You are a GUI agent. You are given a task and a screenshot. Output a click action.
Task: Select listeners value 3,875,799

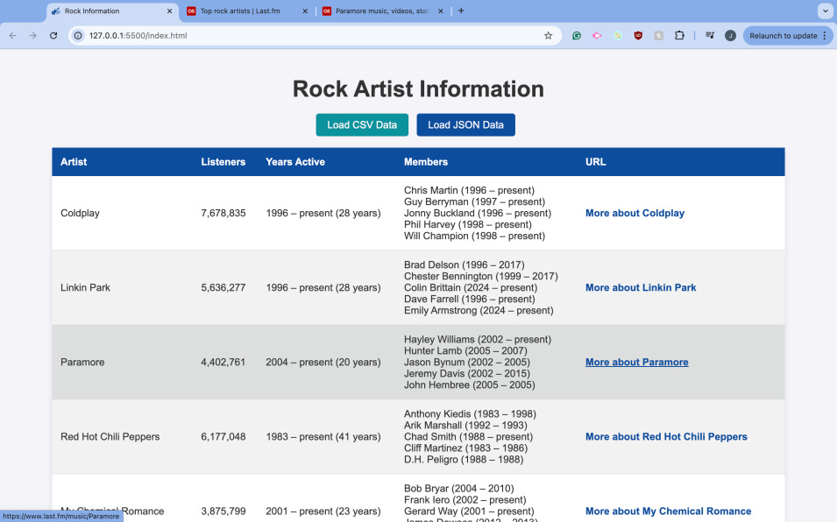(x=223, y=511)
